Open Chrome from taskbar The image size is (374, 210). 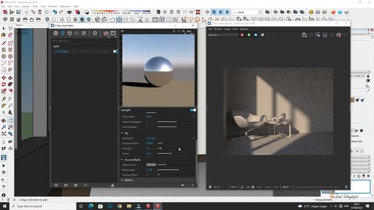pos(119,206)
